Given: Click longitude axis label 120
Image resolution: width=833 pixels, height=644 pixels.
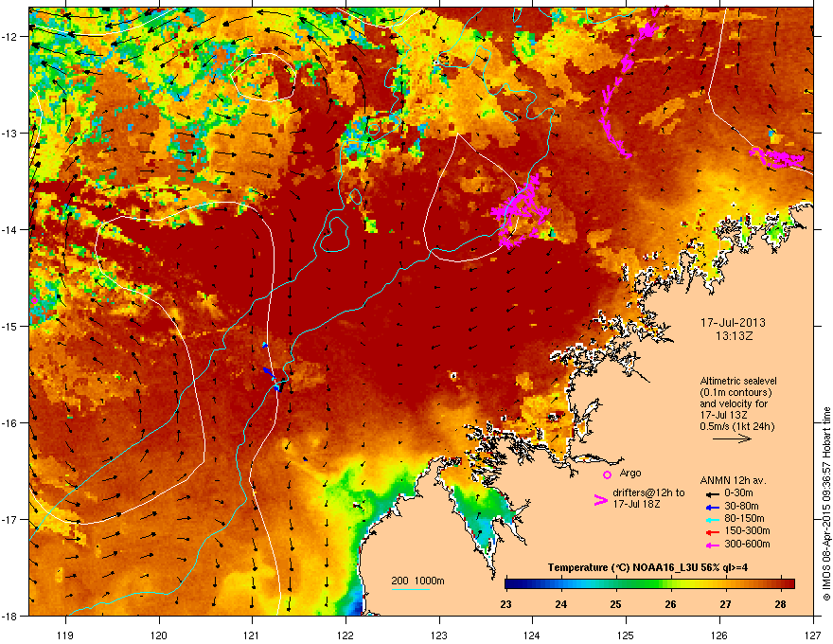Looking at the screenshot, I should (159, 635).
